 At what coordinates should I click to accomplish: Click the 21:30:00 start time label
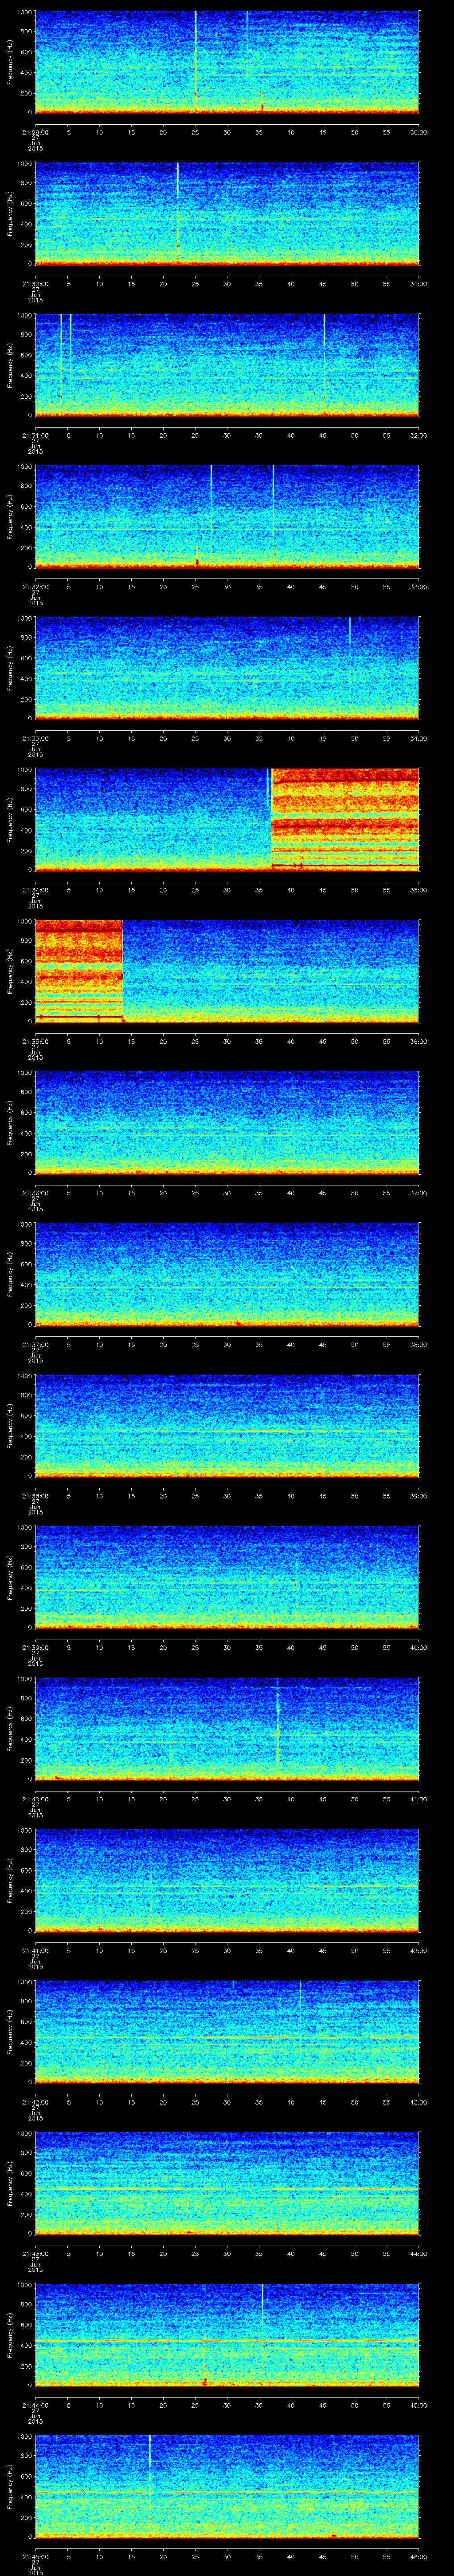[x=35, y=284]
